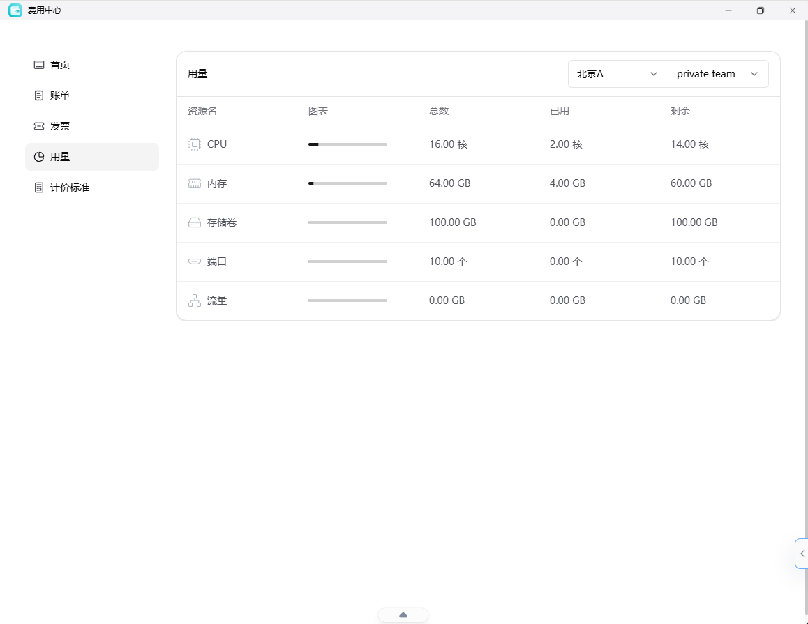Open the 北京A region dropdown
This screenshot has height=624, width=808.
(x=618, y=74)
